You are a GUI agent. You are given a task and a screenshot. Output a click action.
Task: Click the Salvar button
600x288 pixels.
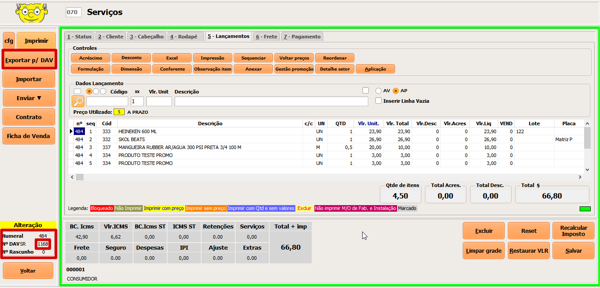573,251
